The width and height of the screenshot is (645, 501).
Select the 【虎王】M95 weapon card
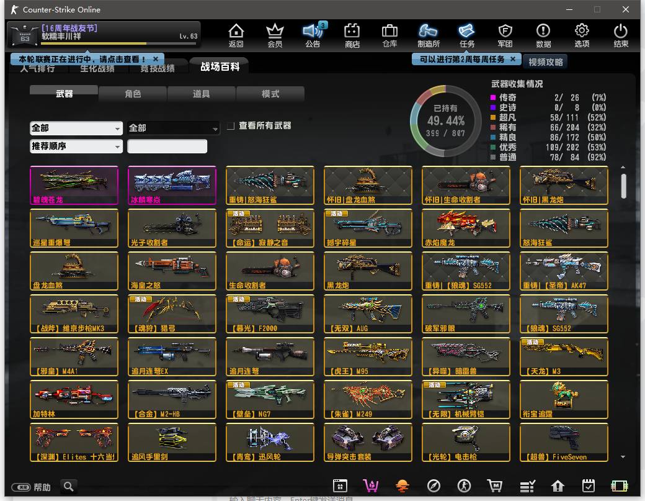point(368,356)
